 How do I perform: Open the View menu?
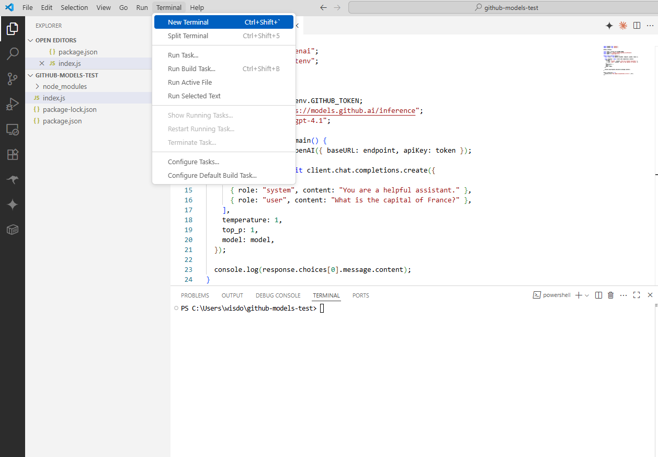tap(104, 7)
